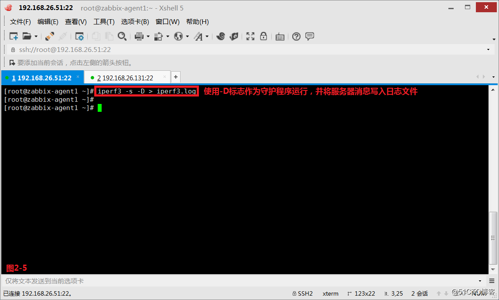
Task: Expand the toolbar overflow arrow at right
Action: (x=494, y=39)
